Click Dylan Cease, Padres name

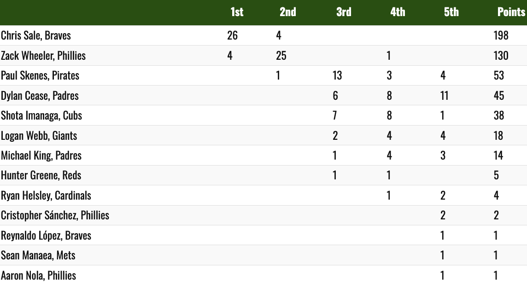click(40, 96)
